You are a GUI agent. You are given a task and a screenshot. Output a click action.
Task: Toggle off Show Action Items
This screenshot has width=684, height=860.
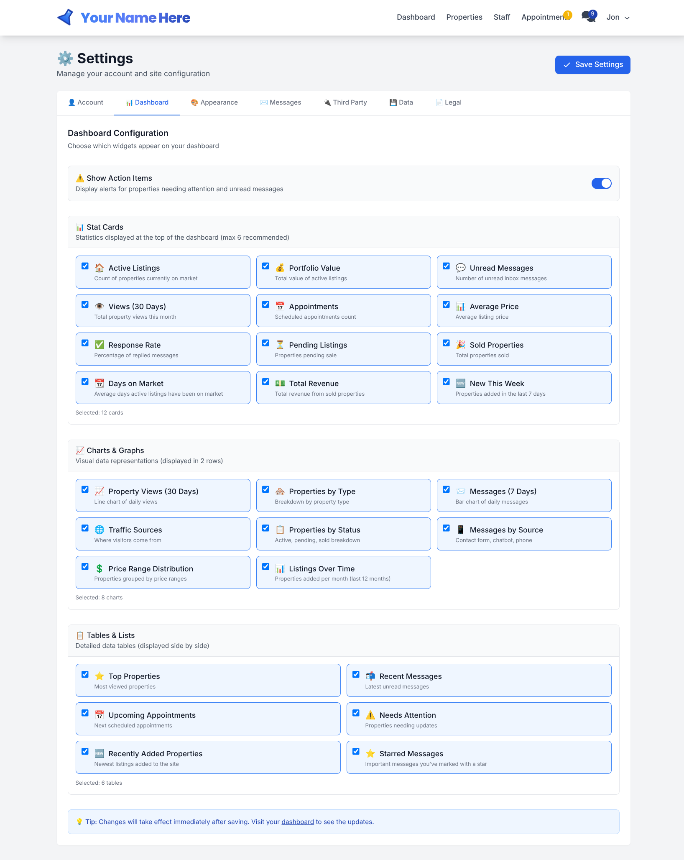tap(602, 183)
